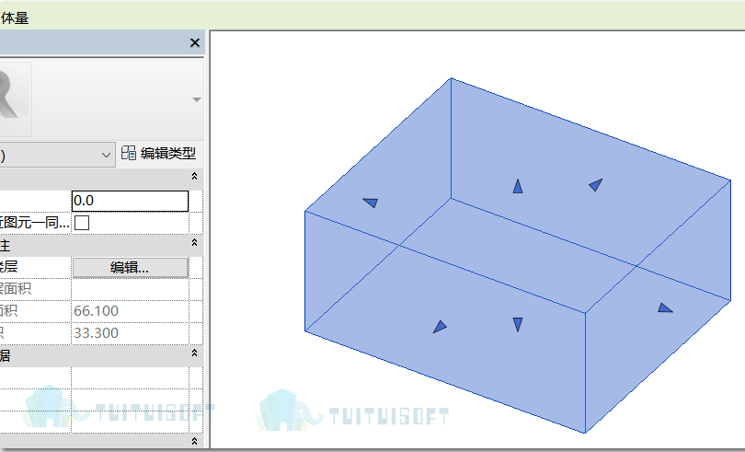Click the front face down arrow grip
This screenshot has height=452, width=745.
click(518, 324)
